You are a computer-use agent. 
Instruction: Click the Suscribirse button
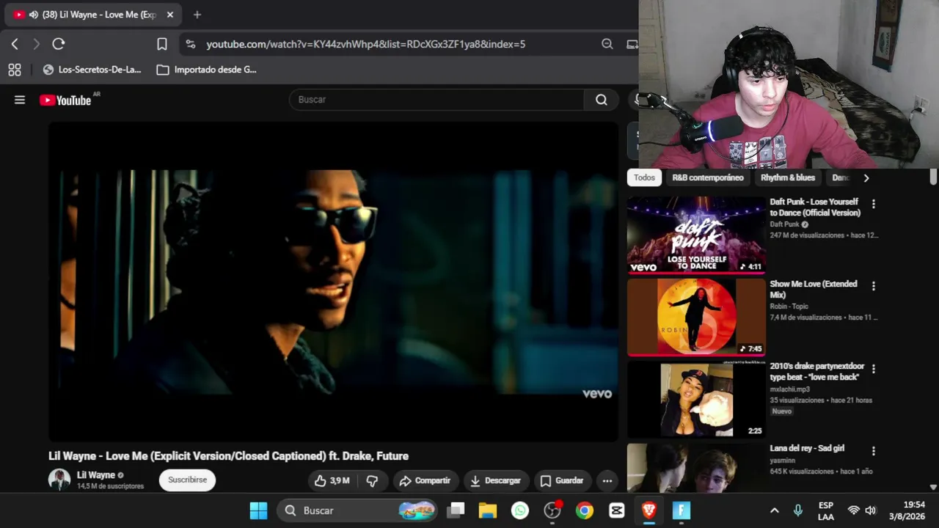tap(187, 480)
